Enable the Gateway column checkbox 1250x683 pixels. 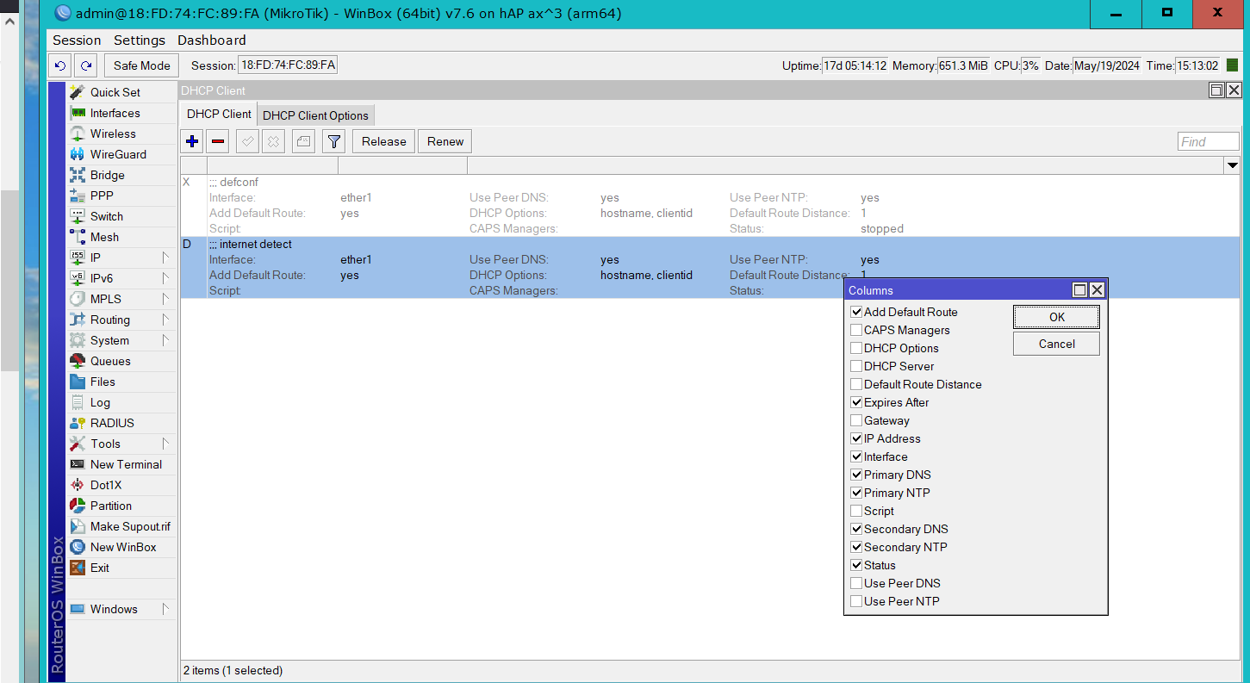click(x=856, y=420)
